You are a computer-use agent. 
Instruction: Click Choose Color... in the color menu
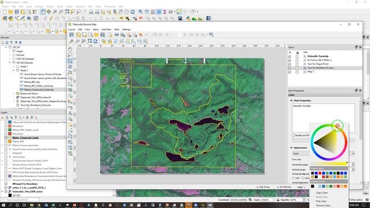(x=324, y=206)
